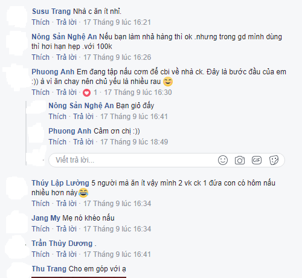This screenshot has width=302, height=278.
Task: Reply to Susu Trang's comment via Trả lời
Action: coord(66,22)
